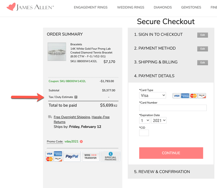217x188 pixels.
Task: Click the credit card logos in order summary
Action: 54,156
